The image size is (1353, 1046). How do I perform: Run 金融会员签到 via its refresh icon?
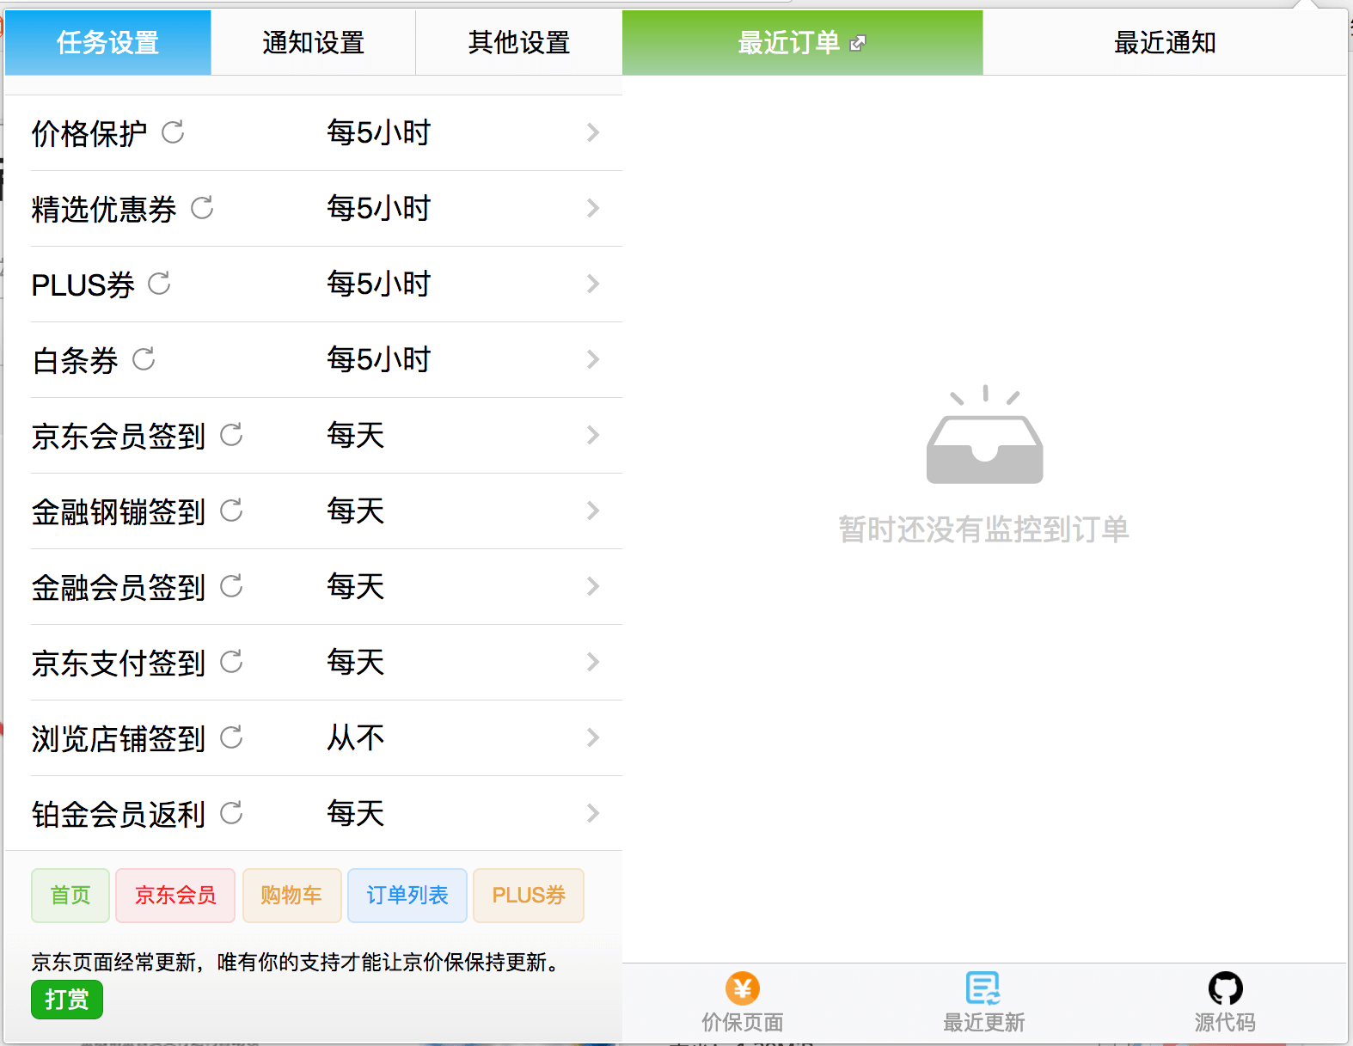pyautogui.click(x=231, y=586)
